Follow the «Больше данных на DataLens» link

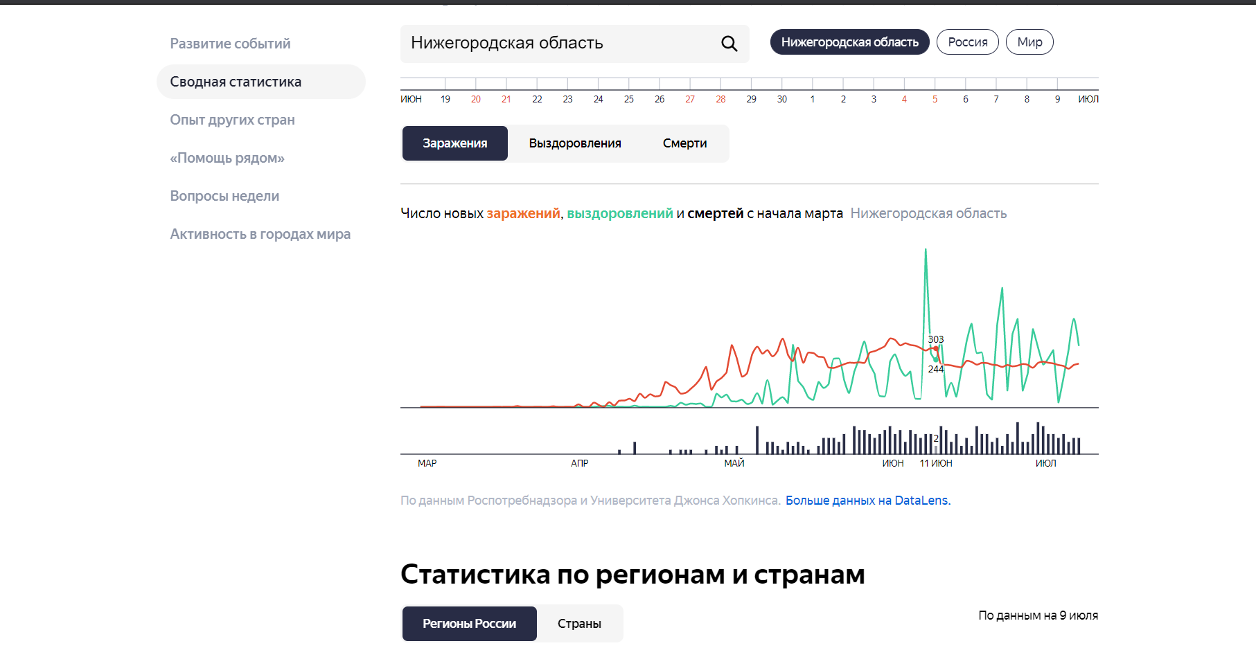pos(868,499)
